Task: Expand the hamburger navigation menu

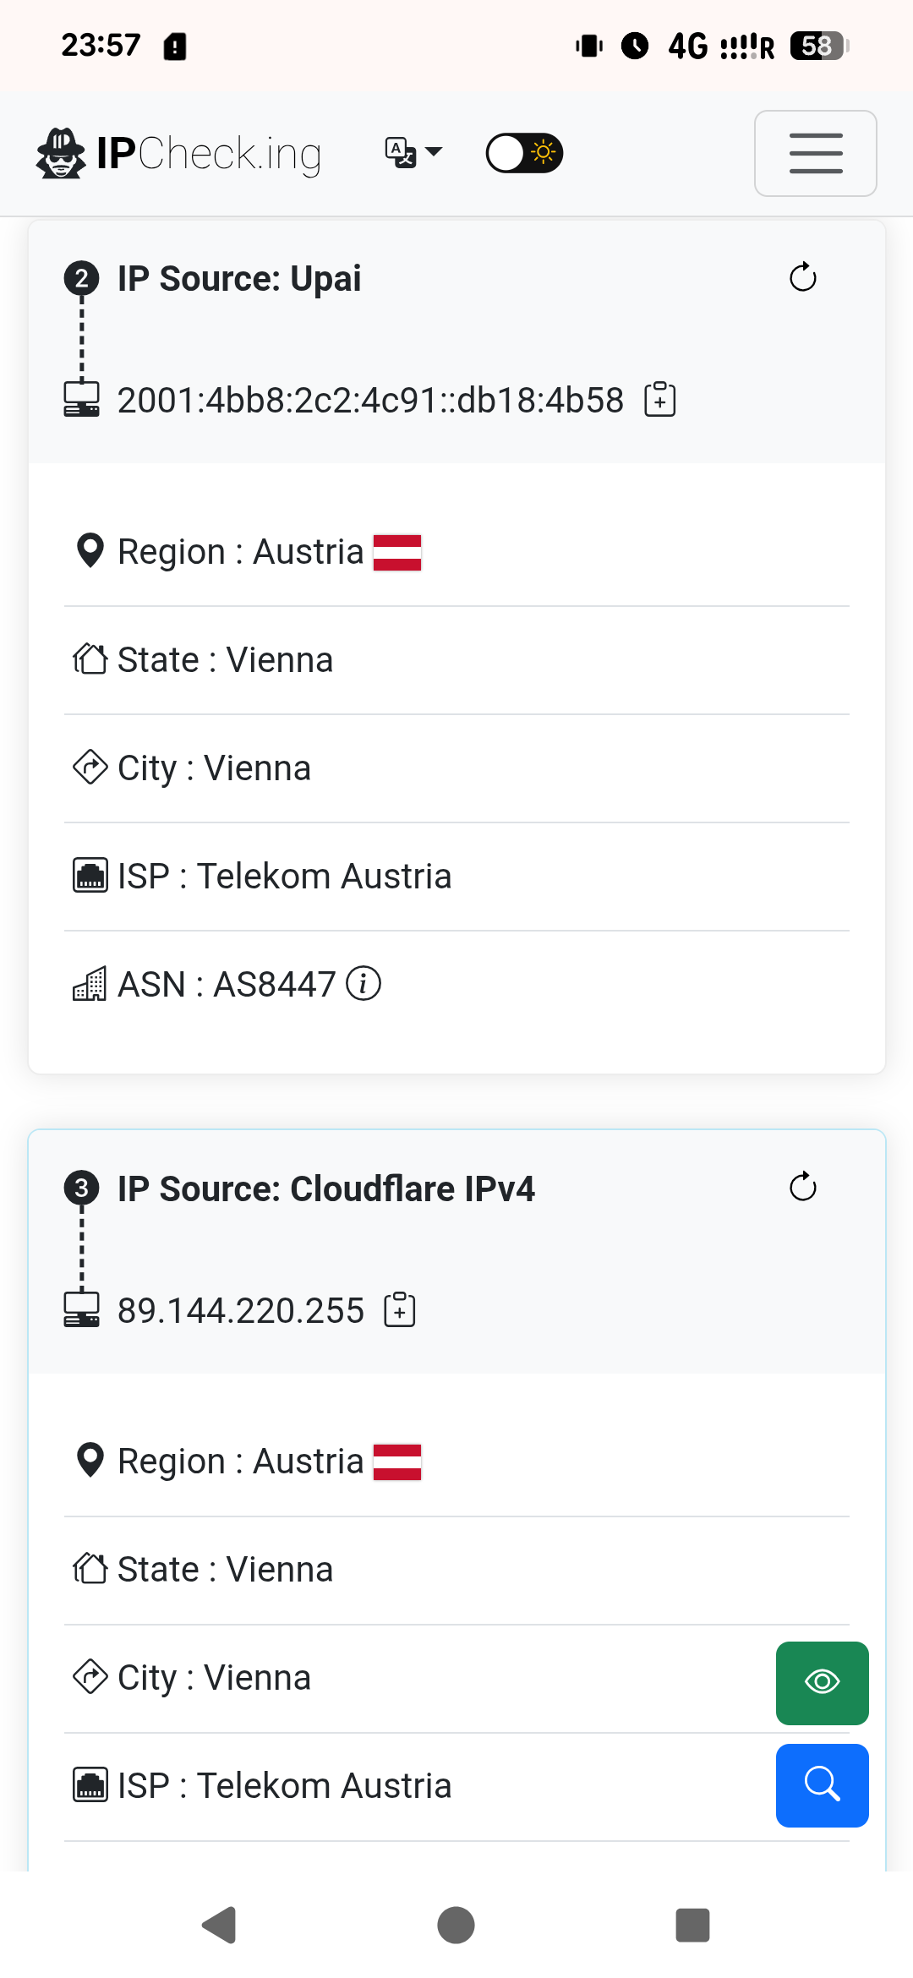Action: click(815, 153)
